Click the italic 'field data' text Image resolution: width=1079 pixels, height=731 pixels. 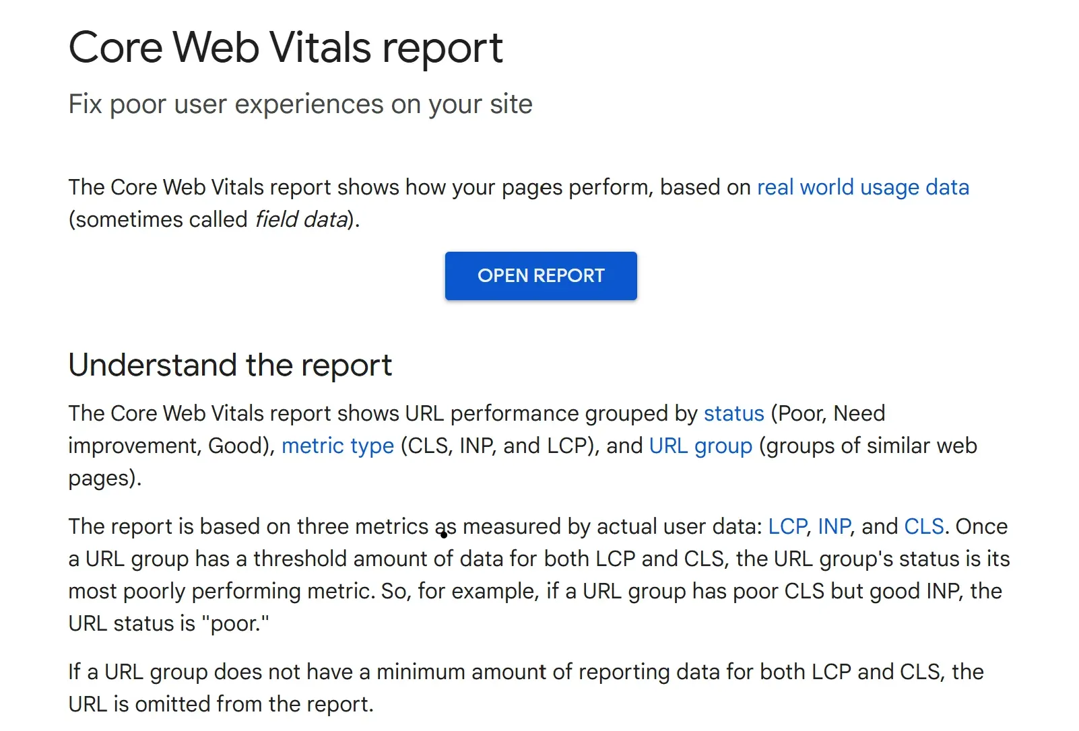pos(301,219)
